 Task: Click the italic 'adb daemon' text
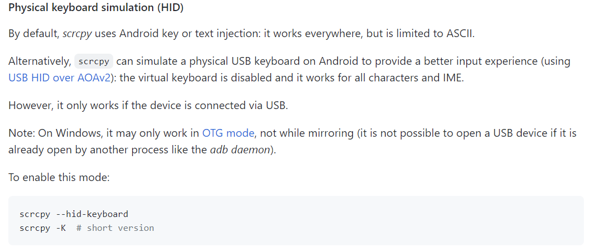tap(239, 150)
